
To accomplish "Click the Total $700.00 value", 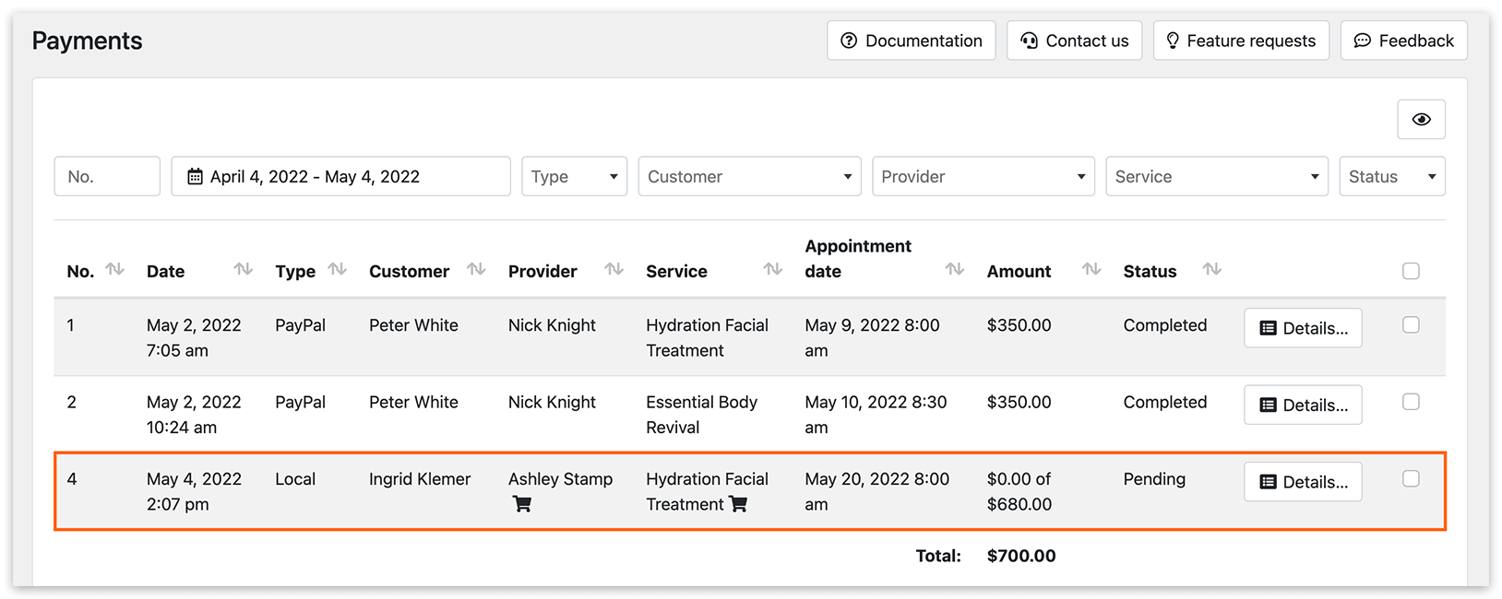I will (1021, 556).
